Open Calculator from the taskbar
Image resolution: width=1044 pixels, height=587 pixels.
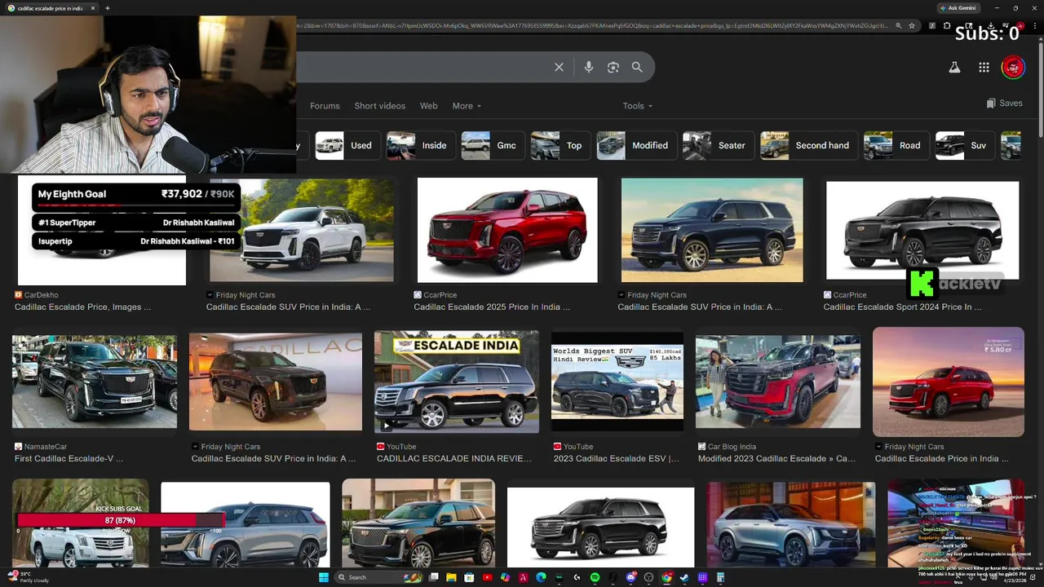point(721,577)
